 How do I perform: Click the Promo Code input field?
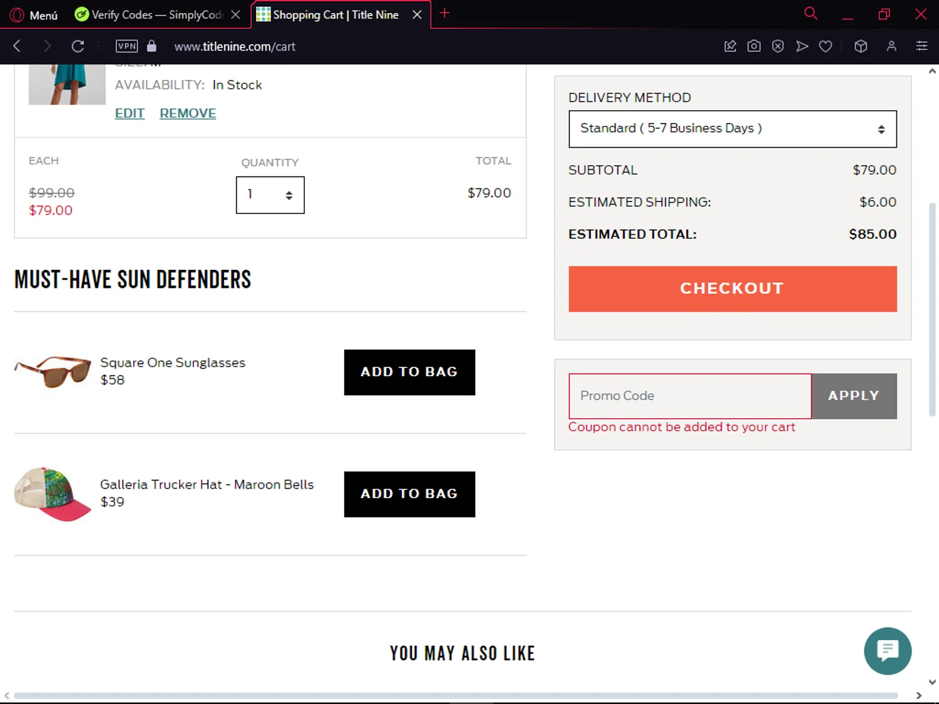point(690,396)
